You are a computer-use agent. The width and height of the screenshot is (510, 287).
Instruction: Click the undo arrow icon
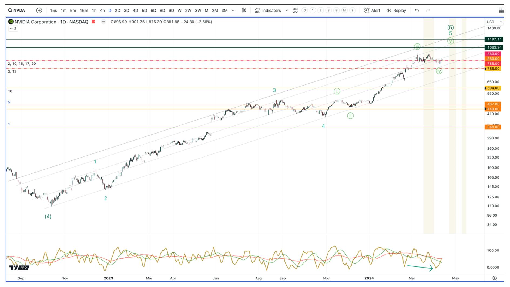(417, 11)
